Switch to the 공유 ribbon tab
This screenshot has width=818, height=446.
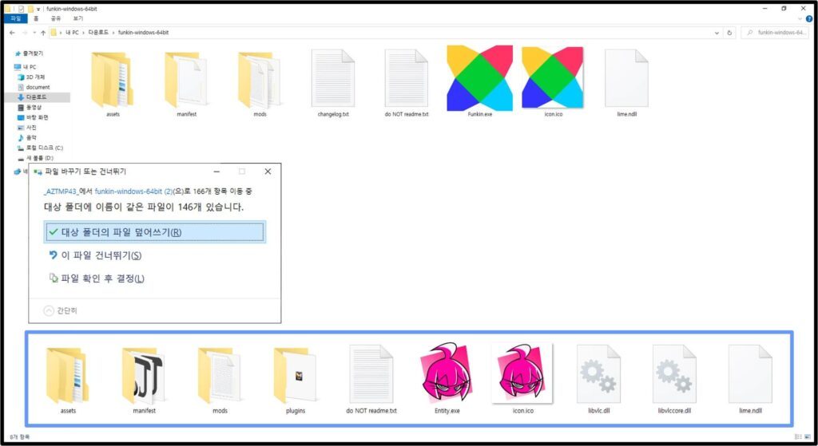tap(56, 18)
